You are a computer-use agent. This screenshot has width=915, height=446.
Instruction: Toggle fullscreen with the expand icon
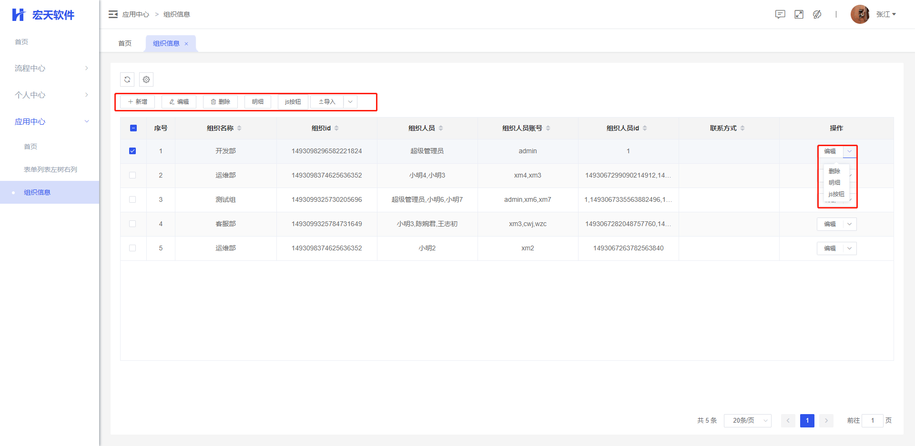(x=799, y=14)
